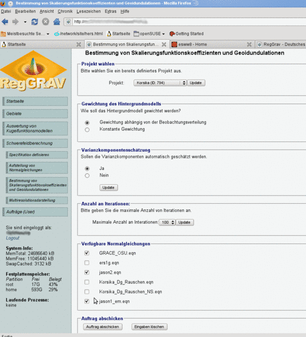Check the ers1g.eqn checkbox
Viewport: 306px width, 337px height.
tap(87, 263)
